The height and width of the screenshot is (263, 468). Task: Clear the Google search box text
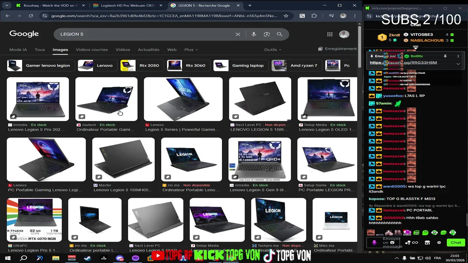coord(238,34)
